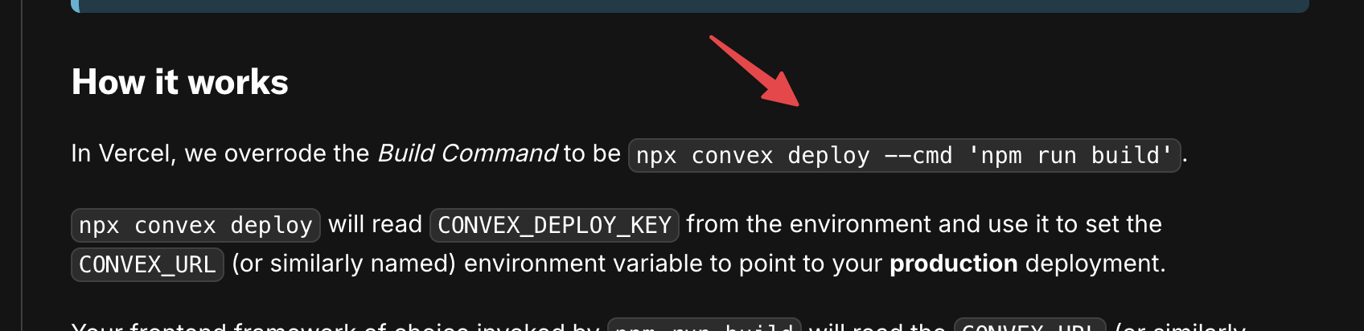Image resolution: width=1364 pixels, height=331 pixels.
Task: Click the words "will read" after the code chip
Action: [x=376, y=224]
